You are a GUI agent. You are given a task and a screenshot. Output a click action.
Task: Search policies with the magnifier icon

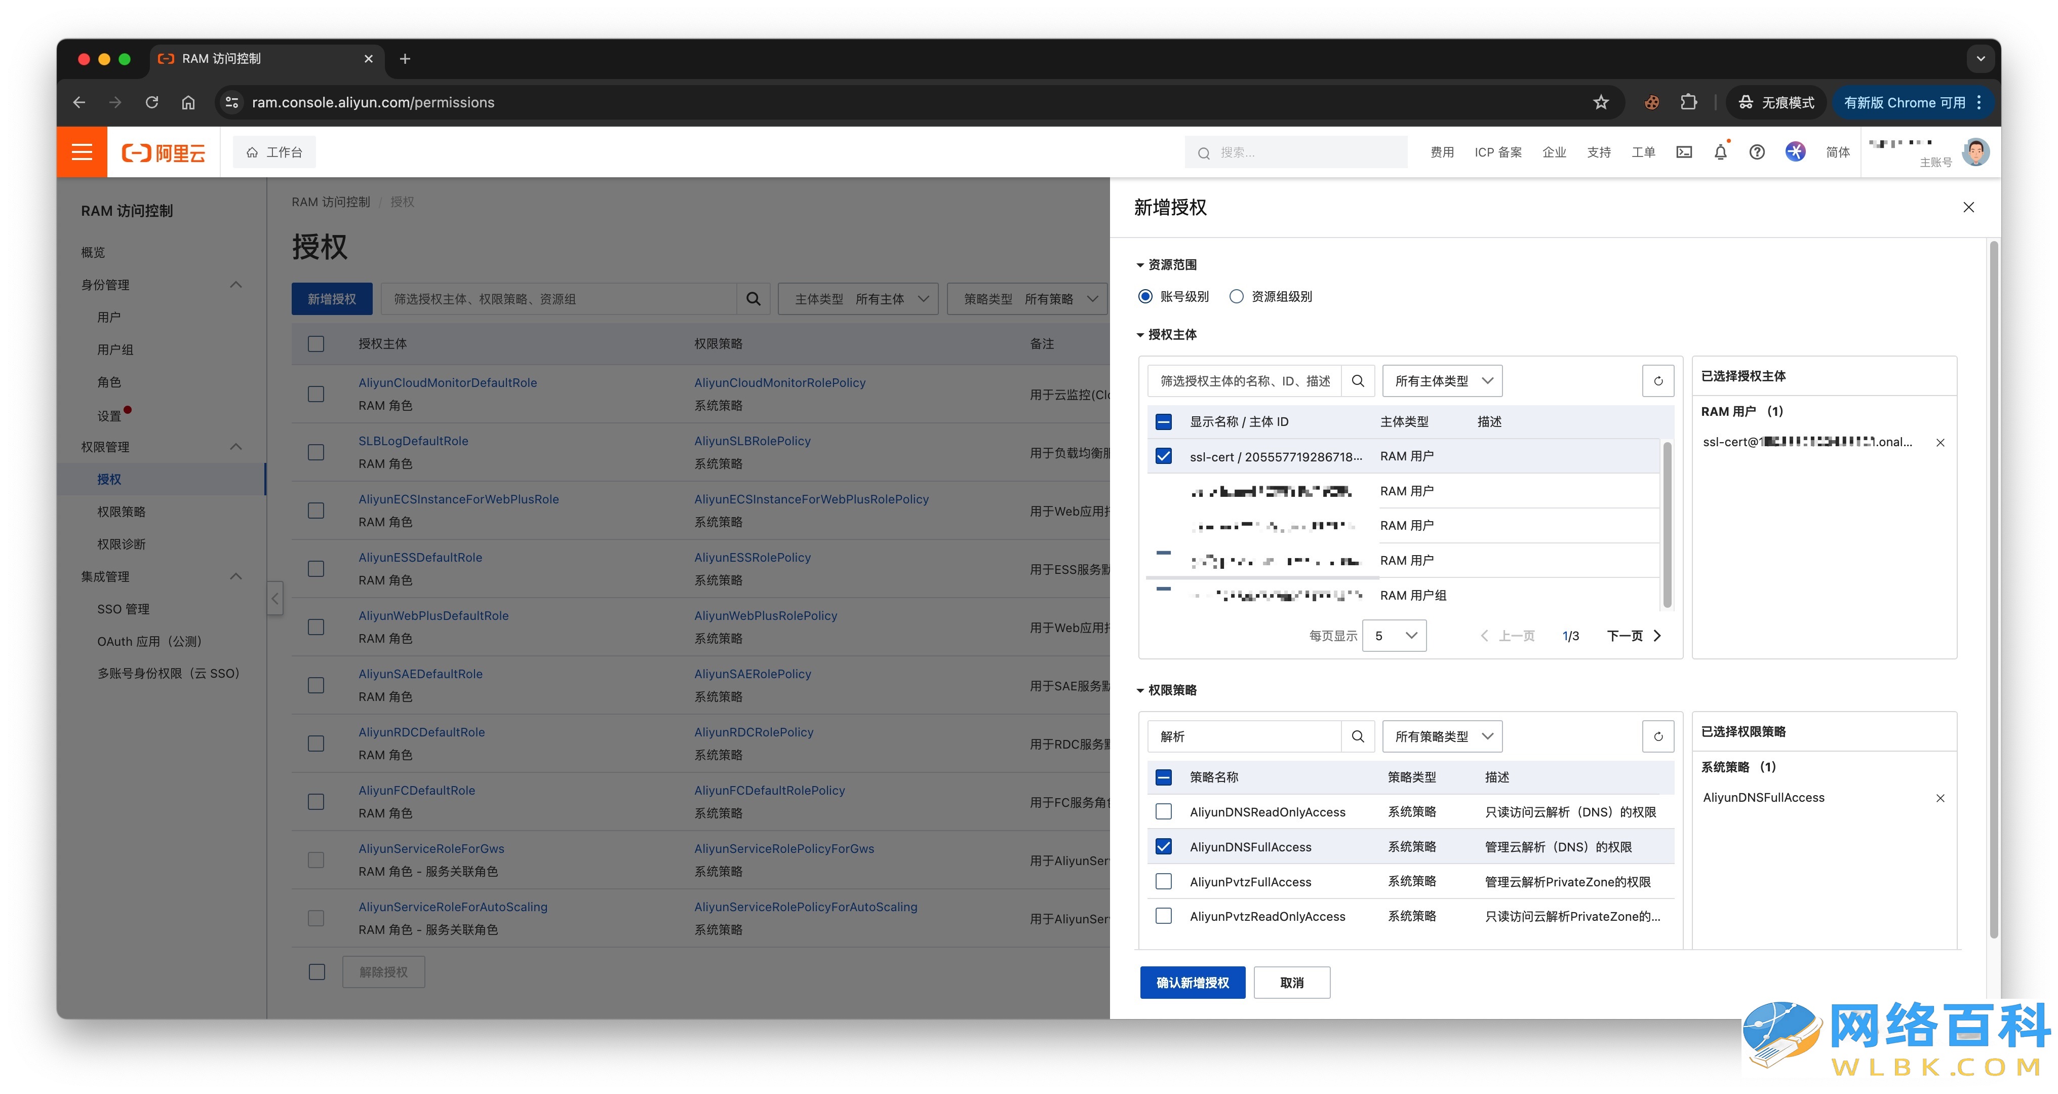pos(1357,737)
